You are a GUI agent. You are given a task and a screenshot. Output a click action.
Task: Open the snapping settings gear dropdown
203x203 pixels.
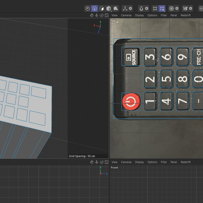tap(147, 8)
